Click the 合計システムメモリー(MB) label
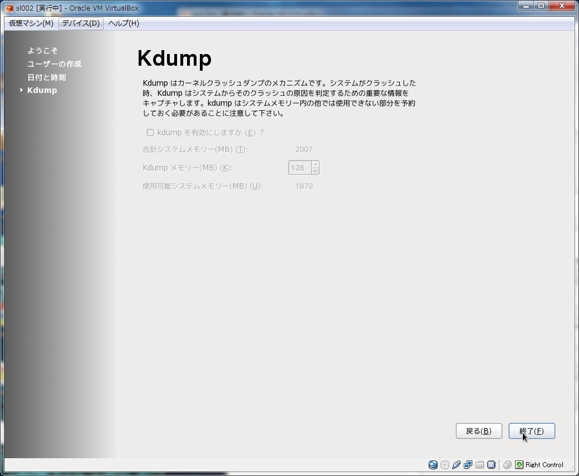Screen dimensions: 579x476 195,150
